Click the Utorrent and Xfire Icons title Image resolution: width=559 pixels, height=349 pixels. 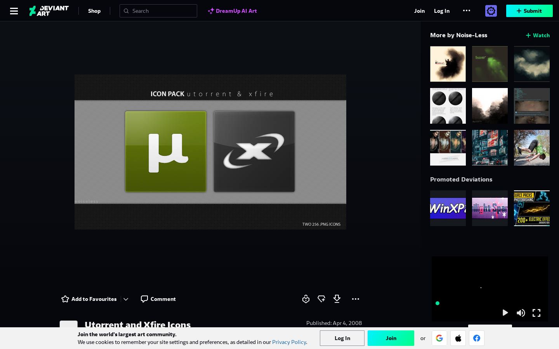click(x=138, y=324)
